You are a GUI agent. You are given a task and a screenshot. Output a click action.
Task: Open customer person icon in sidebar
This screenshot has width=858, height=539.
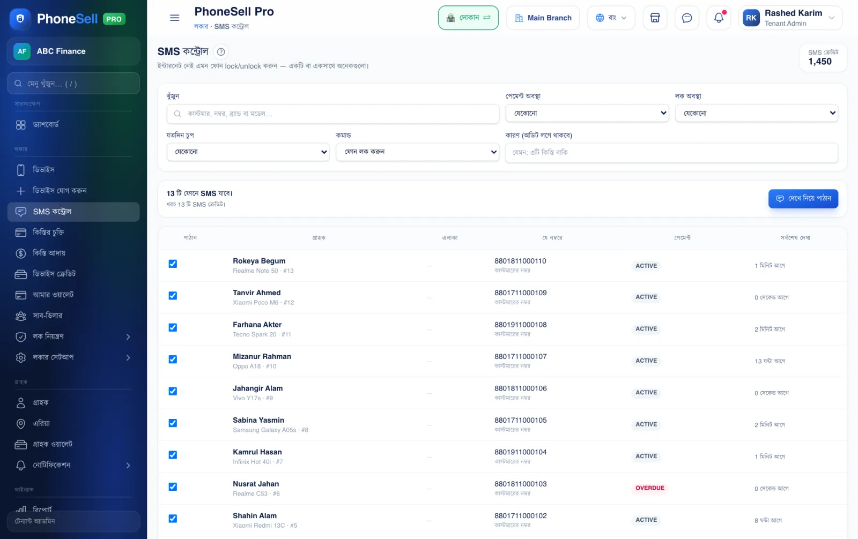coord(21,403)
